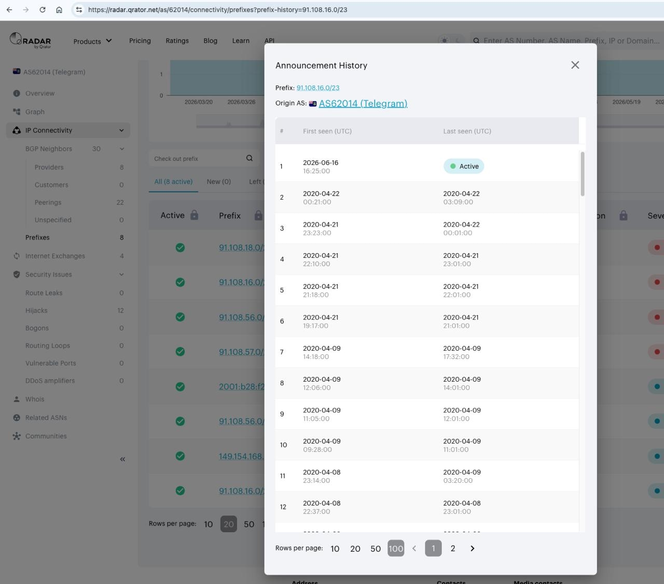Open the Overview info icon in sidebar
Screen dimensions: 664x584
17,93
